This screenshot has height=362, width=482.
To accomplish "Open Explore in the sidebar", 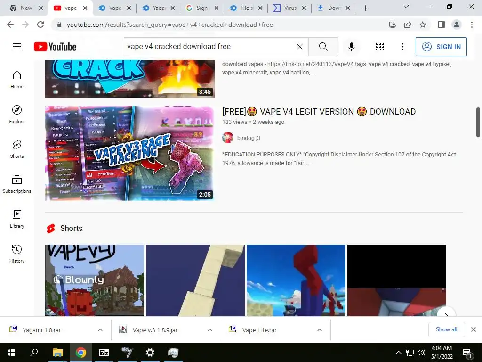I will tap(17, 115).
